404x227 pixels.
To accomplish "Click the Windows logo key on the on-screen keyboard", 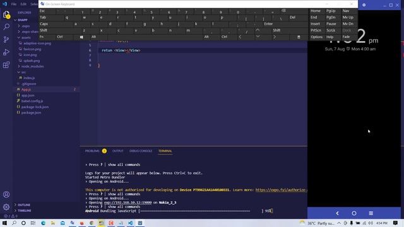I will (x=81, y=37).
